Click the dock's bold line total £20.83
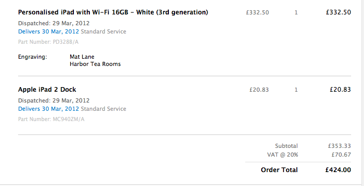The height and width of the screenshot is (186, 364). [x=340, y=90]
